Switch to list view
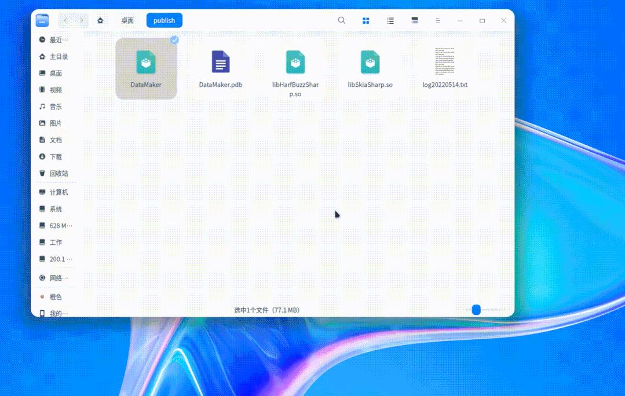 tap(390, 21)
